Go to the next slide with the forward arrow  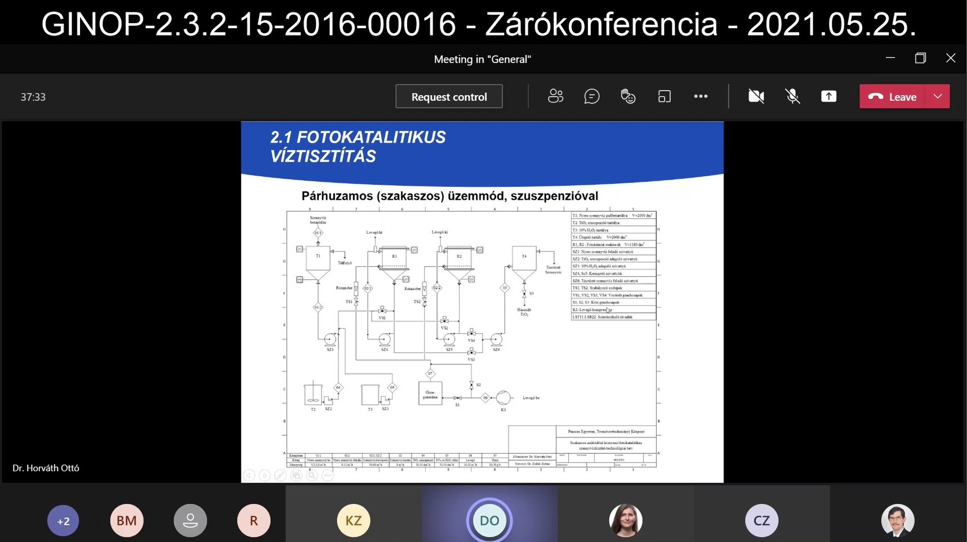click(x=265, y=476)
